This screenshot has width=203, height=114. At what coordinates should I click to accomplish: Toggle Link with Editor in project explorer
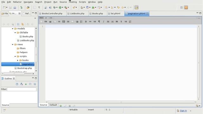coord(23,24)
